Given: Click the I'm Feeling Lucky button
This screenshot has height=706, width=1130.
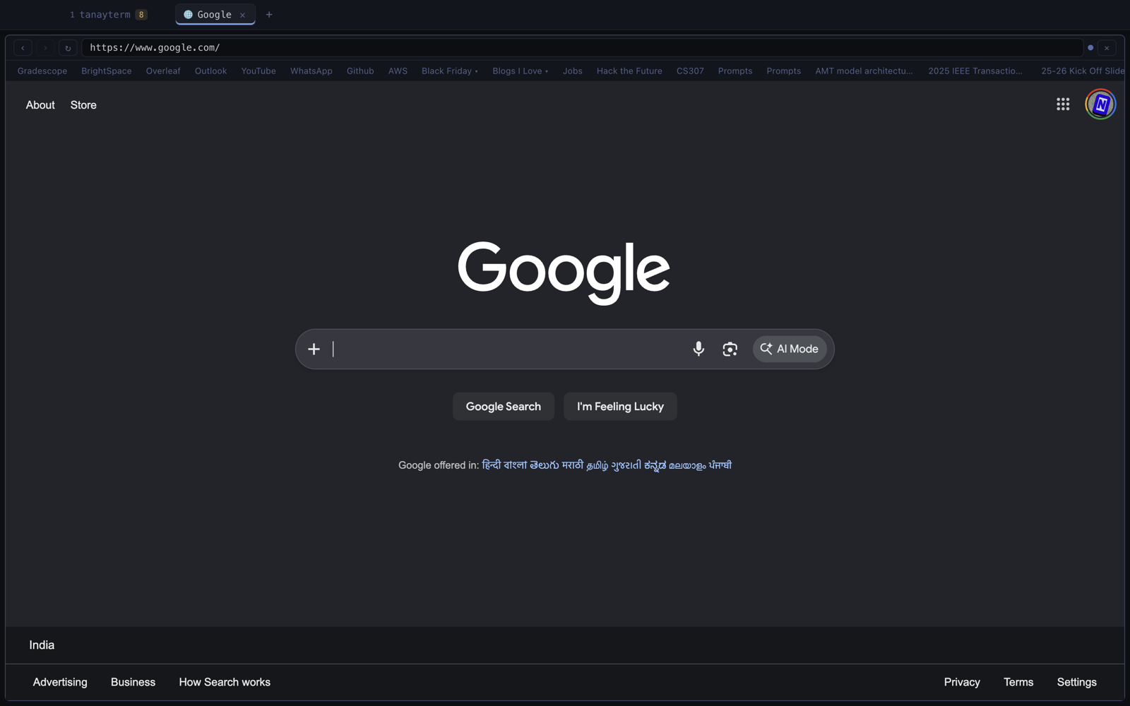Looking at the screenshot, I should pos(620,407).
